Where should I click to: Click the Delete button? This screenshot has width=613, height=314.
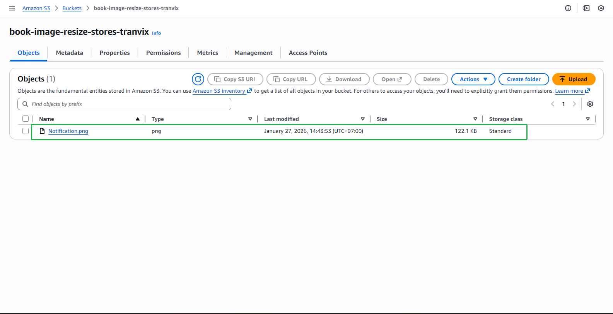tap(432, 79)
